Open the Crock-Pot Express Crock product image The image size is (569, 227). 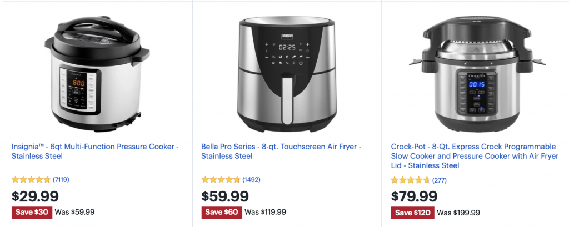click(477, 74)
